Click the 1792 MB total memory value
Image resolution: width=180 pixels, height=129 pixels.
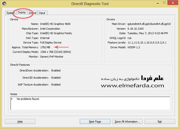[x=46, y=47]
